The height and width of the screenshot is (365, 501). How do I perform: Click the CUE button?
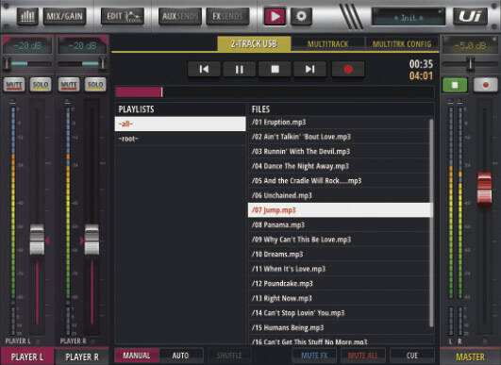[x=412, y=356]
